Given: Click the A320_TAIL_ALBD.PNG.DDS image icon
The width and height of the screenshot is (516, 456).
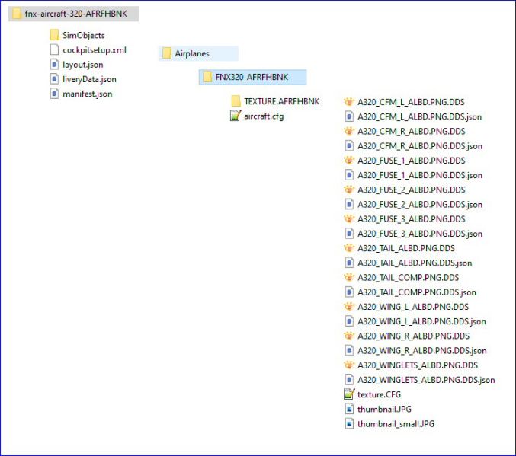Looking at the screenshot, I should click(x=349, y=248).
